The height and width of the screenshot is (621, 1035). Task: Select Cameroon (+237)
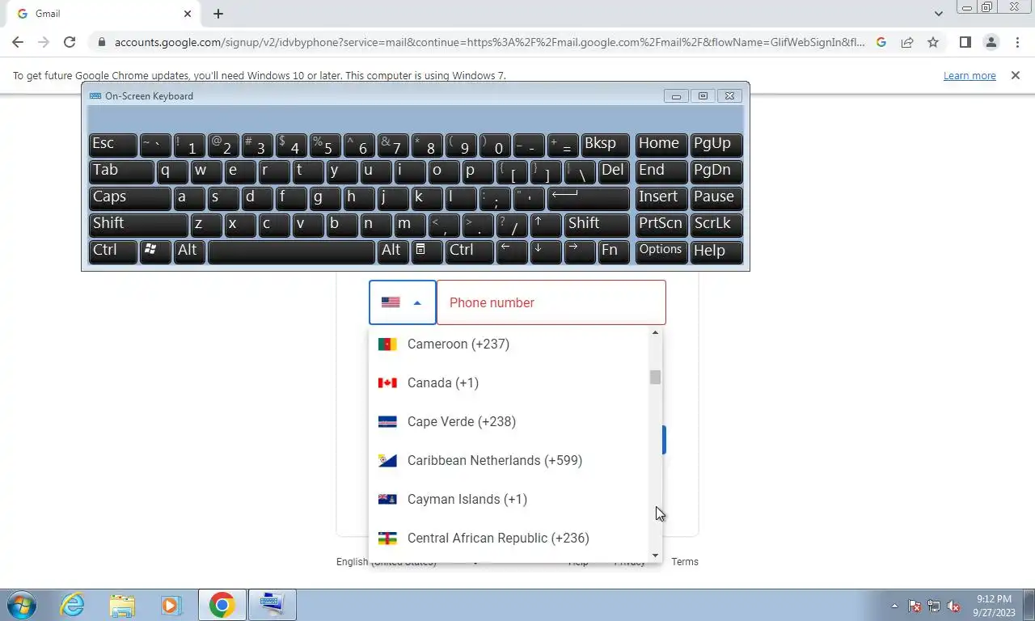click(509, 344)
